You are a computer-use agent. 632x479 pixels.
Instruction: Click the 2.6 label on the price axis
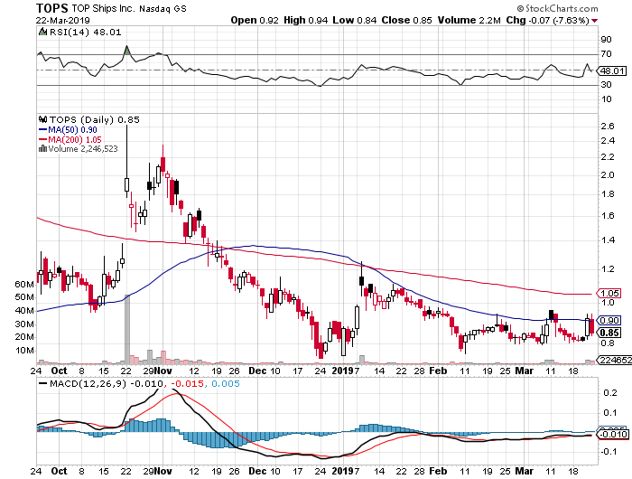coord(608,127)
